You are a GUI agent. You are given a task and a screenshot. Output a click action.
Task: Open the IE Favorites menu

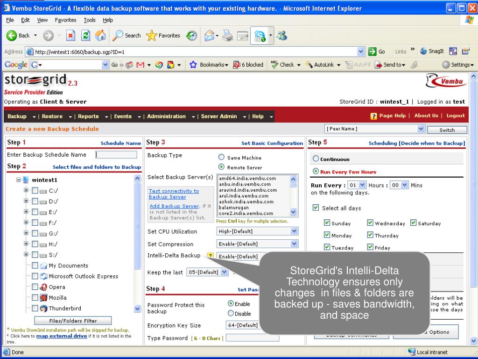[65, 20]
